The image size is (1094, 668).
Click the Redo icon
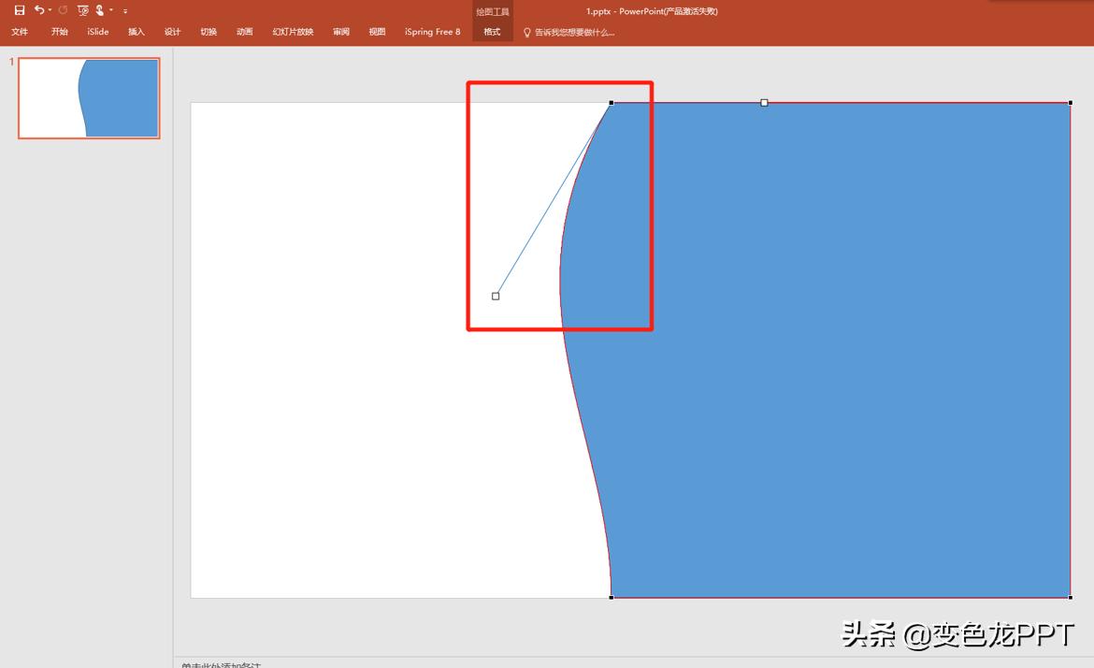[63, 9]
